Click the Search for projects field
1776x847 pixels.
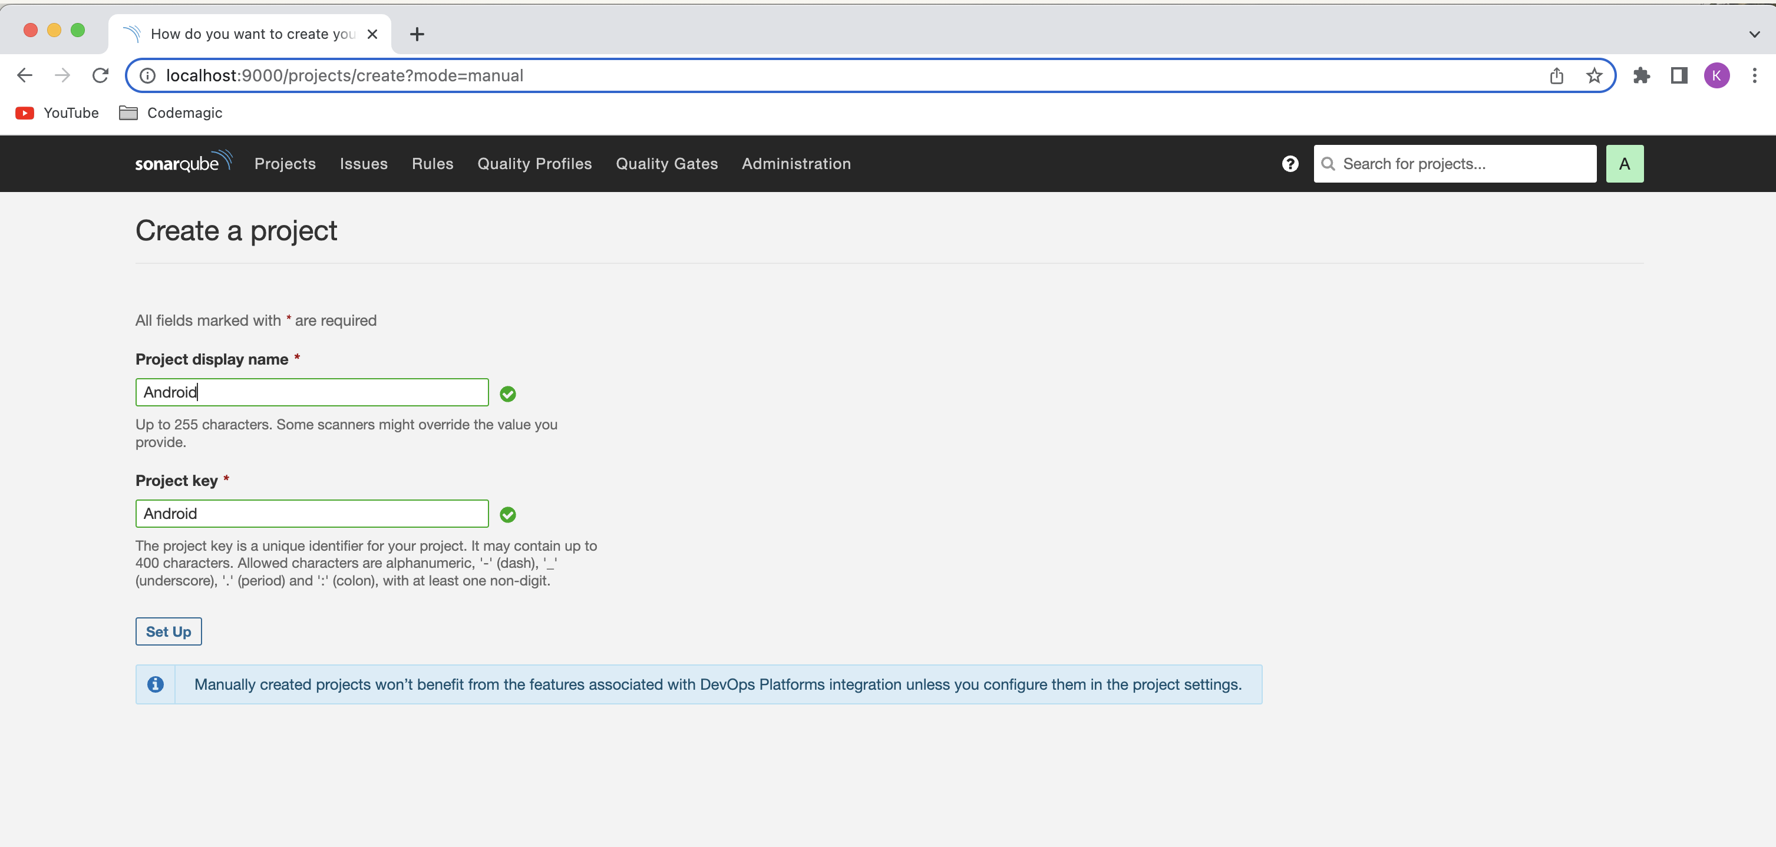click(x=1464, y=163)
